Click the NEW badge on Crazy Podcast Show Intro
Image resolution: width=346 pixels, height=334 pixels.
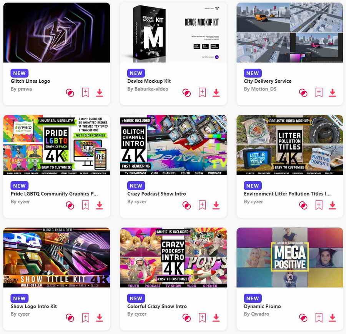(x=136, y=186)
